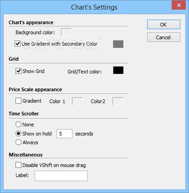The height and width of the screenshot is (193, 189).
Task: Click the seconds field containing 5
Action: pyautogui.click(x=64, y=134)
